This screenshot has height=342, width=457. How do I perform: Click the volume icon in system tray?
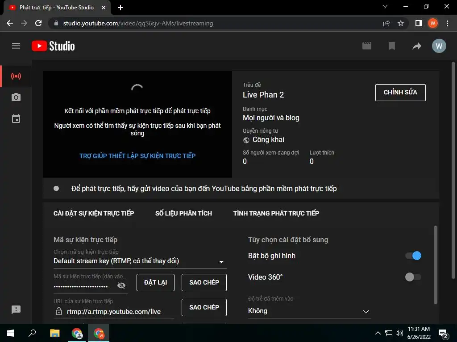point(399,333)
